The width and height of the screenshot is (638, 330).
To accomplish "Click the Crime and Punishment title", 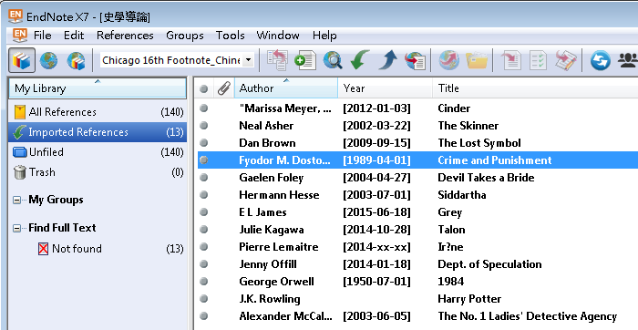I will click(x=494, y=160).
